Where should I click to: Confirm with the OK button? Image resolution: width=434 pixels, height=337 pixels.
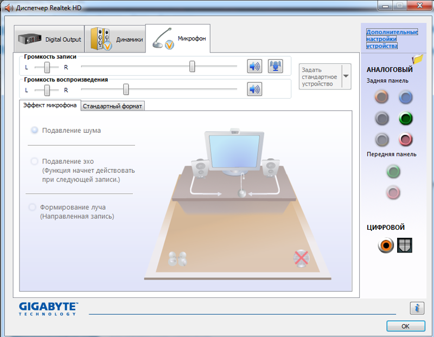click(405, 326)
